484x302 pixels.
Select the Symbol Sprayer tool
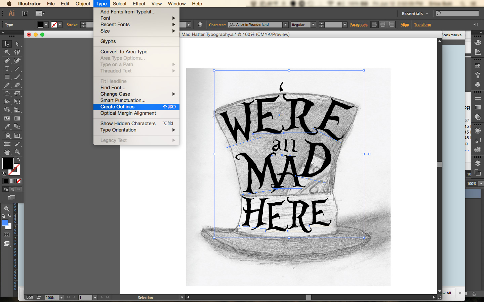pyautogui.click(x=7, y=136)
